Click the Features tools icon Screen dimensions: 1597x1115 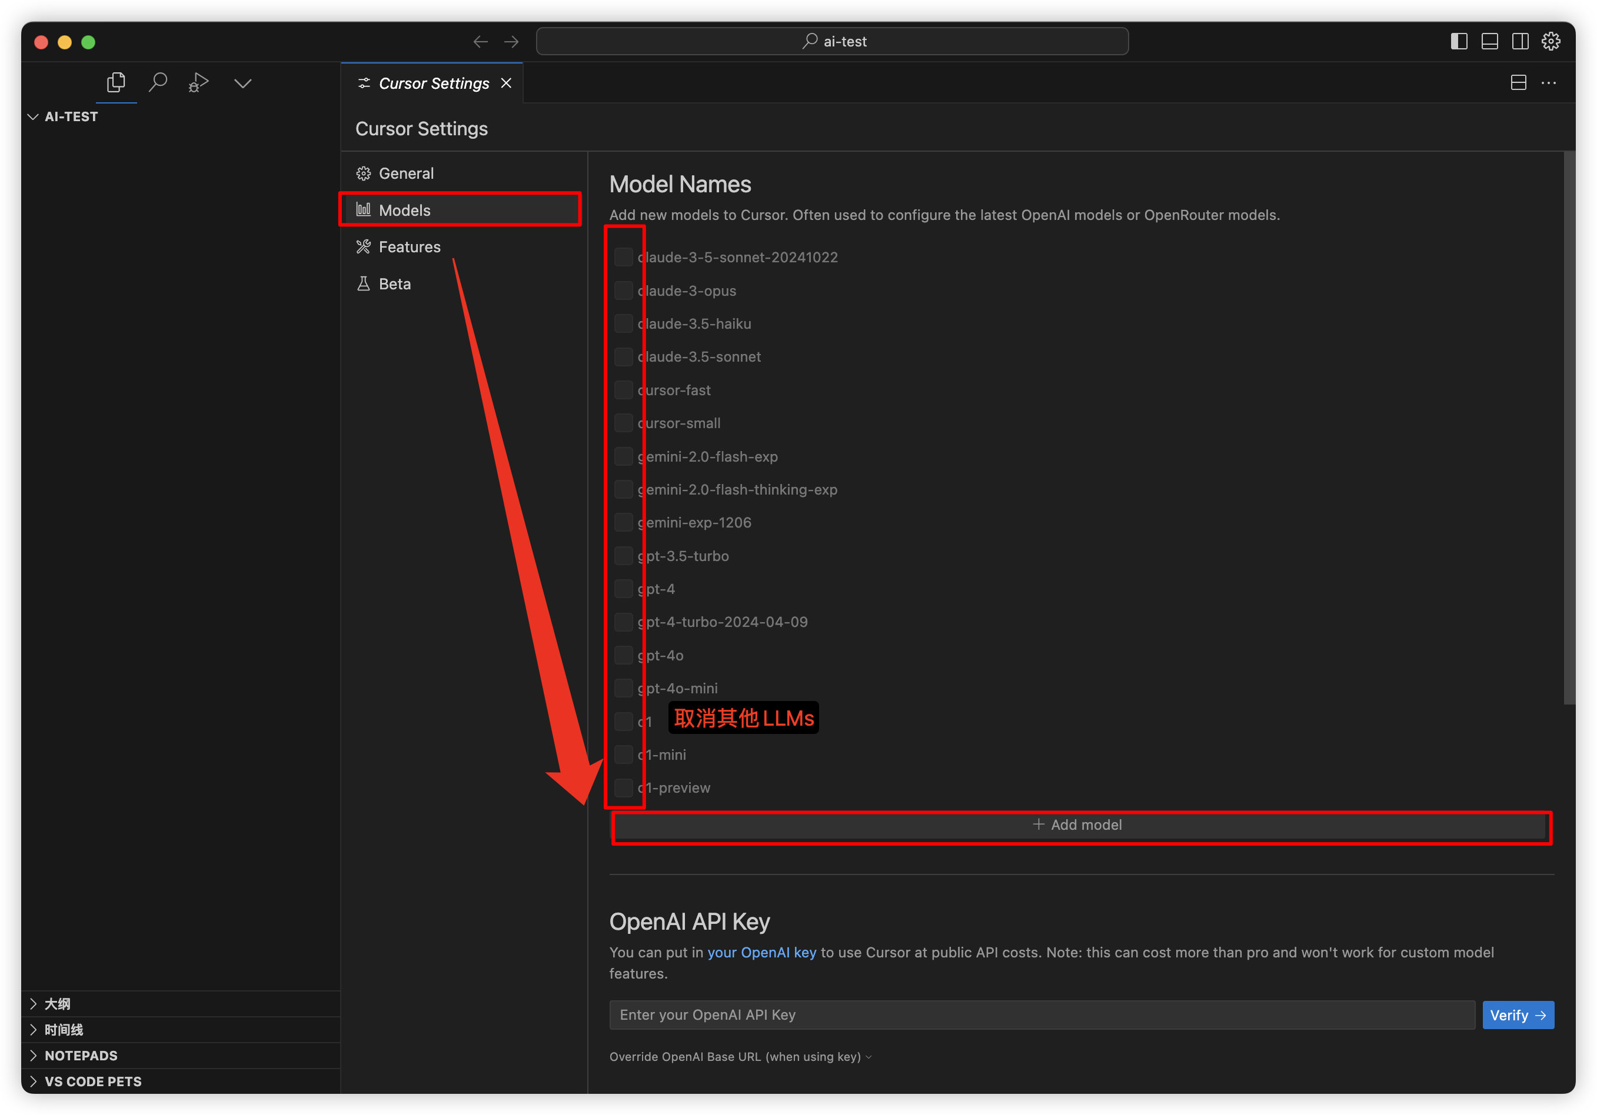click(363, 247)
